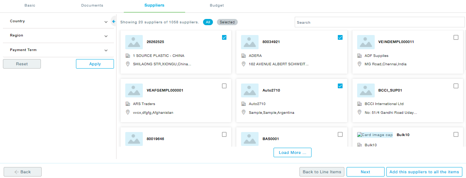Viewport: 466px width, 178px height.
Task: Click the company icon beside 1 SOURCE PLASTIC - CHINA
Action: pyautogui.click(x=128, y=56)
